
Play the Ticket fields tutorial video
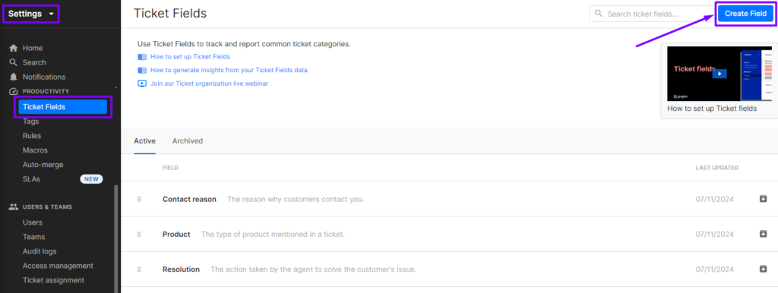coord(719,74)
